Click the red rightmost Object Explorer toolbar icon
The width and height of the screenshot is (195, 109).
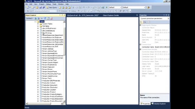pyautogui.click(x=51, y=18)
